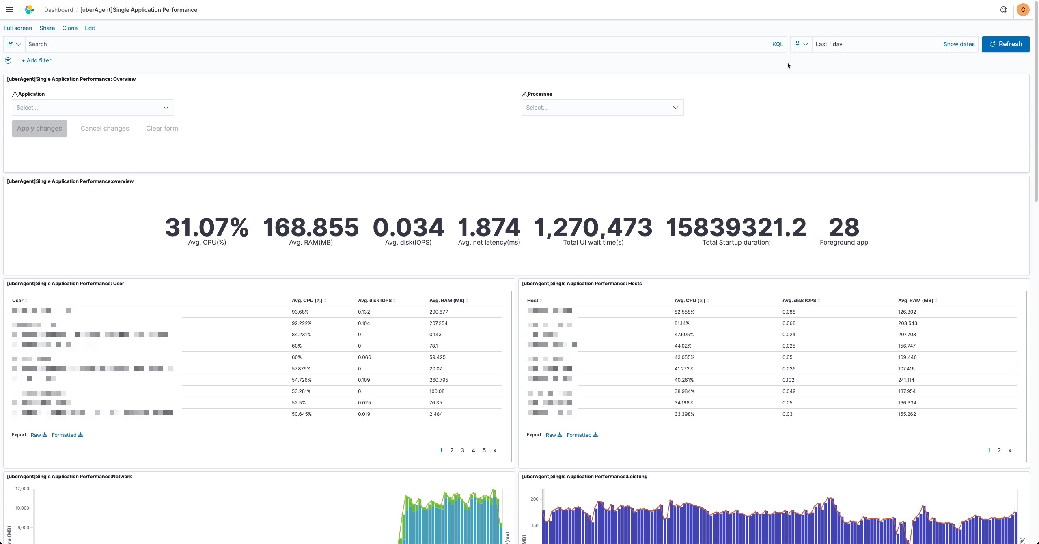Open the user avatar menu
1039x544 pixels.
(1023, 10)
